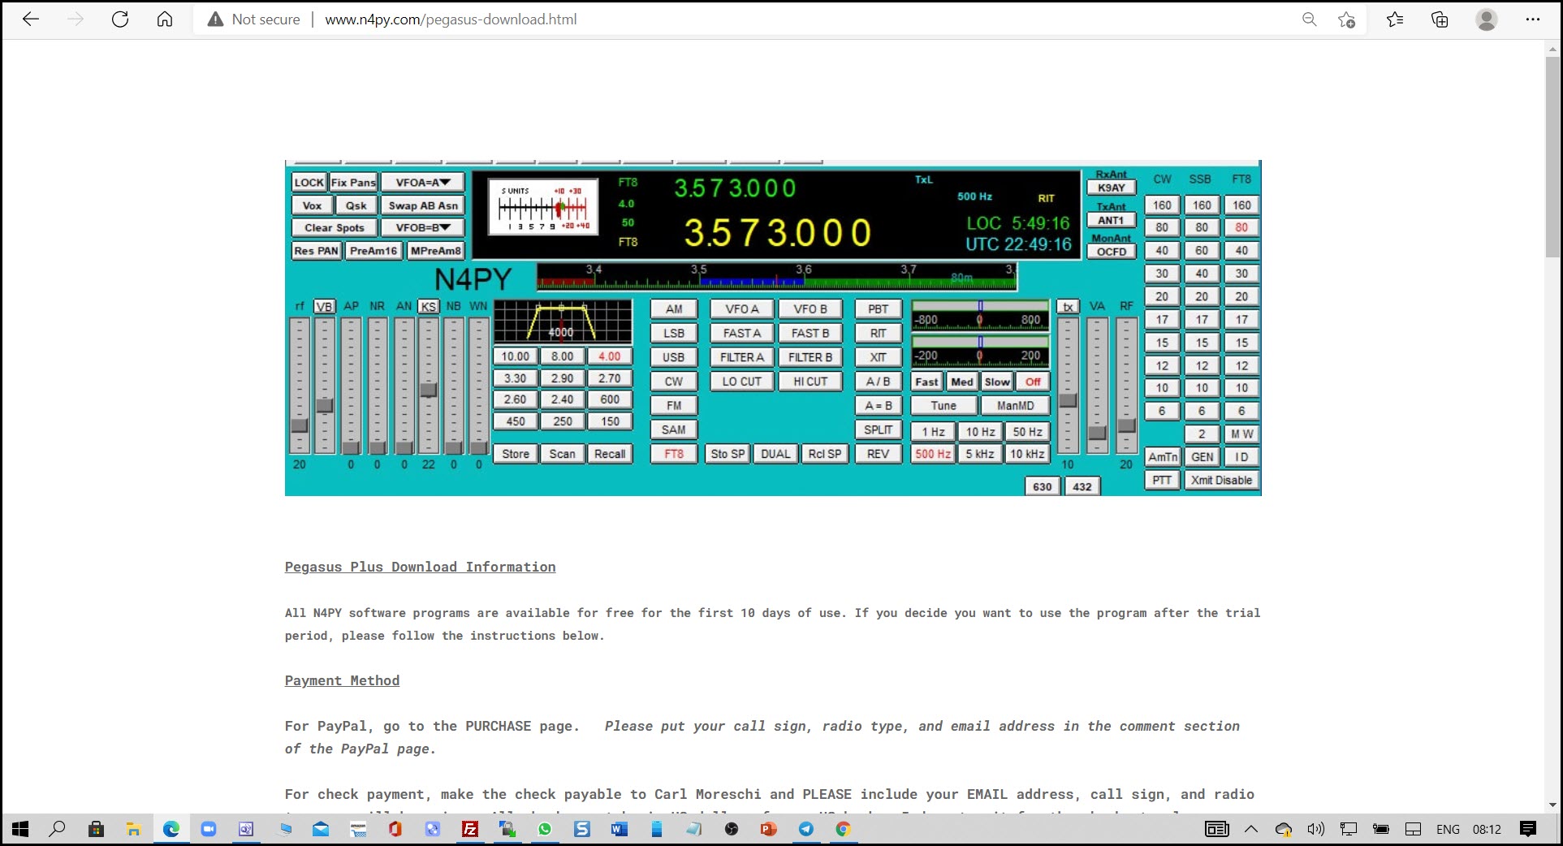Toggle SPLIT operation button
This screenshot has height=846, width=1563.
[878, 429]
